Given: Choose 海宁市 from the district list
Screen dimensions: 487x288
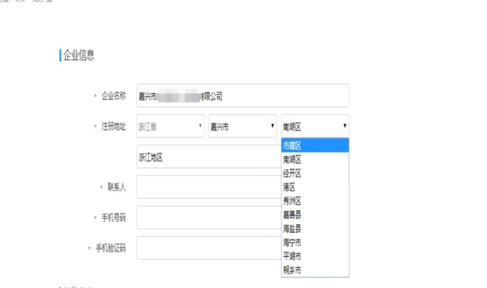Looking at the screenshot, I should point(315,242).
